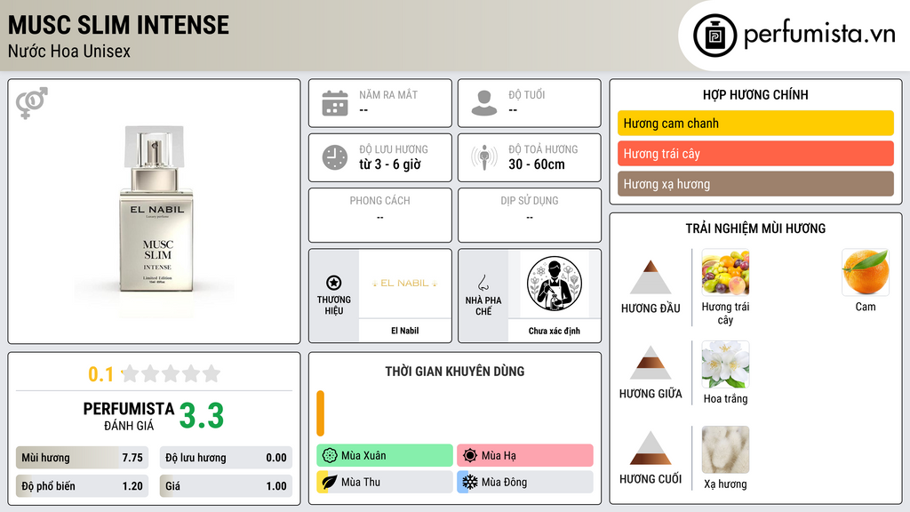This screenshot has height=512, width=910.
Task: Open the Cam orange note thumbnail
Action: tap(866, 272)
